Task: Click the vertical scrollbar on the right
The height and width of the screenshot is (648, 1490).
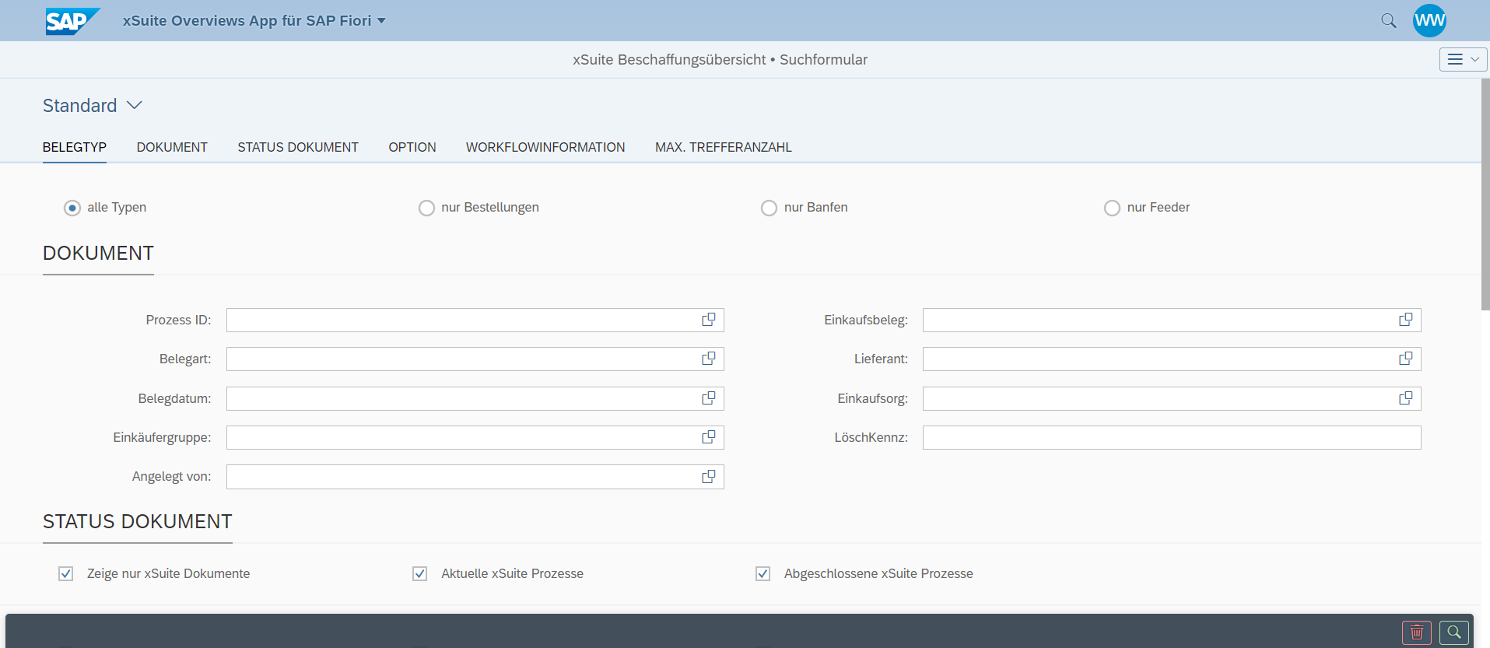Action: [x=1485, y=194]
